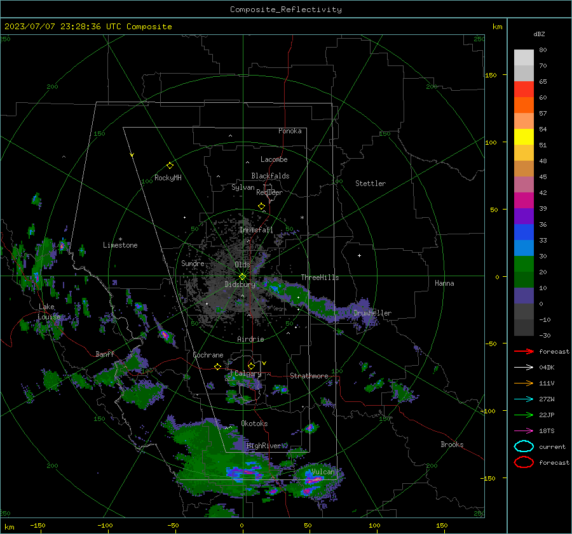
Task: Click the Sylvan label
Action: click(243, 187)
